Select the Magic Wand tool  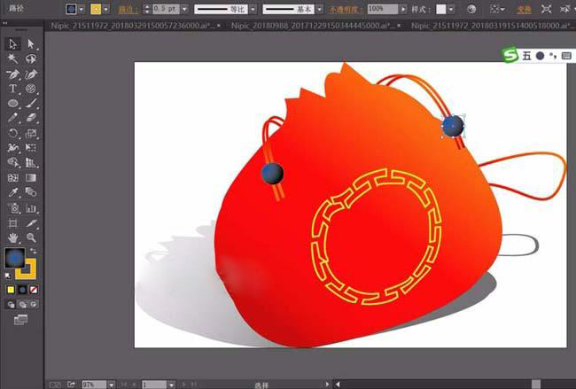(x=13, y=58)
